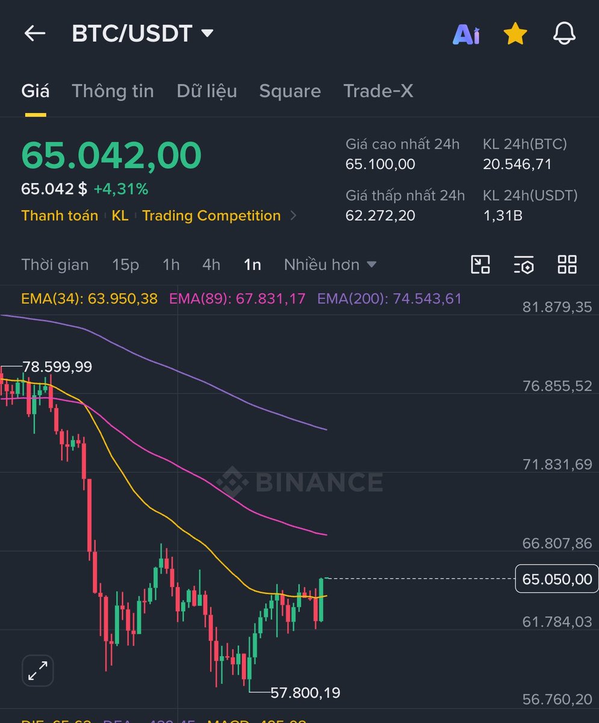The height and width of the screenshot is (723, 599).
Task: Click the 24h low value 62.272,20
Action: tap(380, 215)
